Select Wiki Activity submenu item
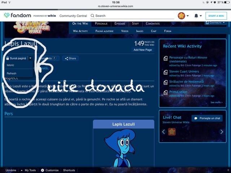 pos(80,31)
